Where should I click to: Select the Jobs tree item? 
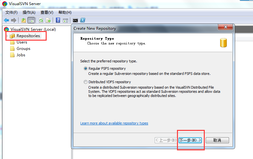(x=21, y=55)
